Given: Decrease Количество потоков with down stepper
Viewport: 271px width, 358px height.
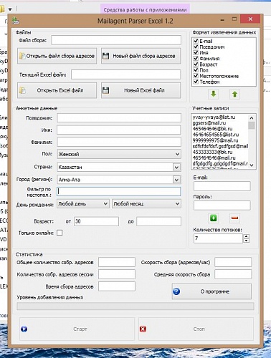Looking at the screenshot, I should (246, 241).
